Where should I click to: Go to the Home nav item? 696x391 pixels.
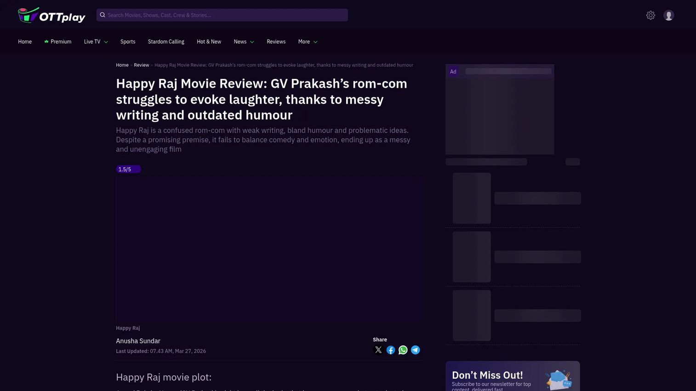pos(25,42)
